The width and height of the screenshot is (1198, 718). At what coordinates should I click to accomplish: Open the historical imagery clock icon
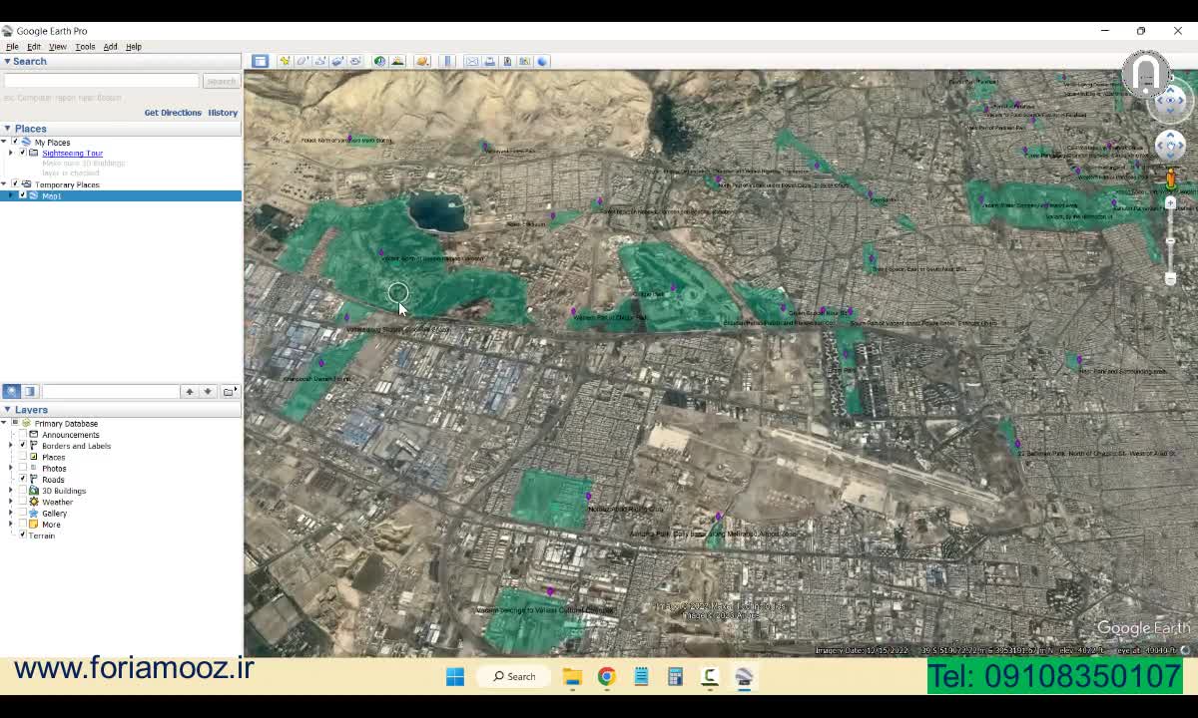379,61
